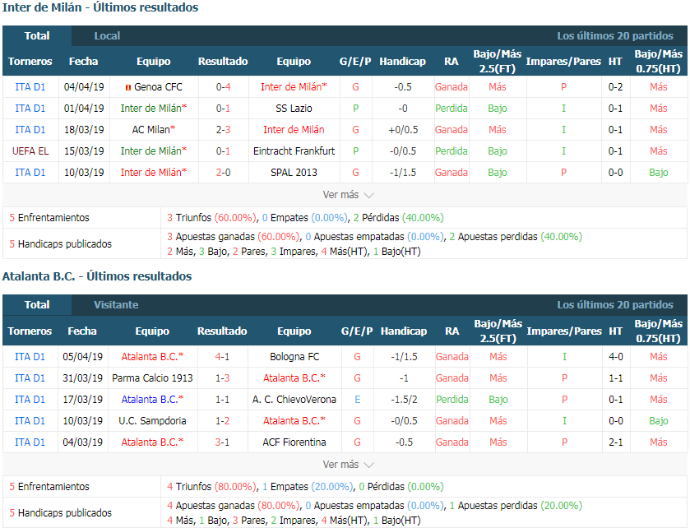This screenshot has width=690, height=528.
Task: Open the 1-3 result of Parma Calcio match
Action: pyautogui.click(x=222, y=378)
